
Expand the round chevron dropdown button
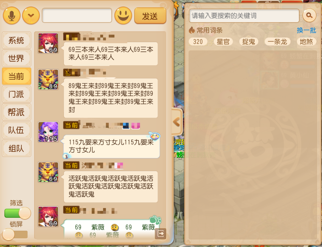coord(31,16)
